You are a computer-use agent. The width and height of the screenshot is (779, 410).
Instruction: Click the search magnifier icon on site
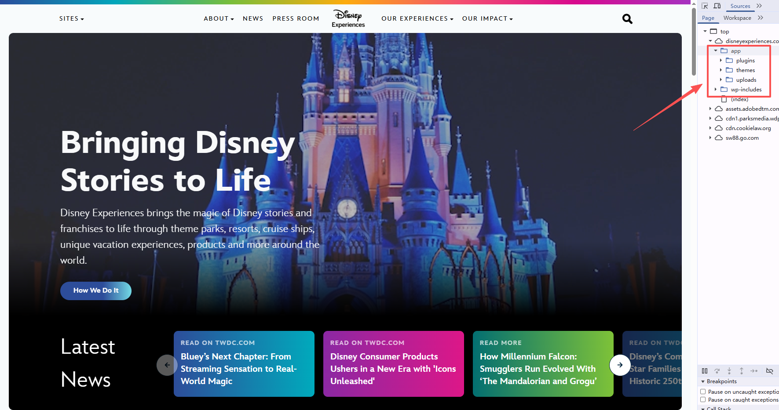[x=627, y=19]
